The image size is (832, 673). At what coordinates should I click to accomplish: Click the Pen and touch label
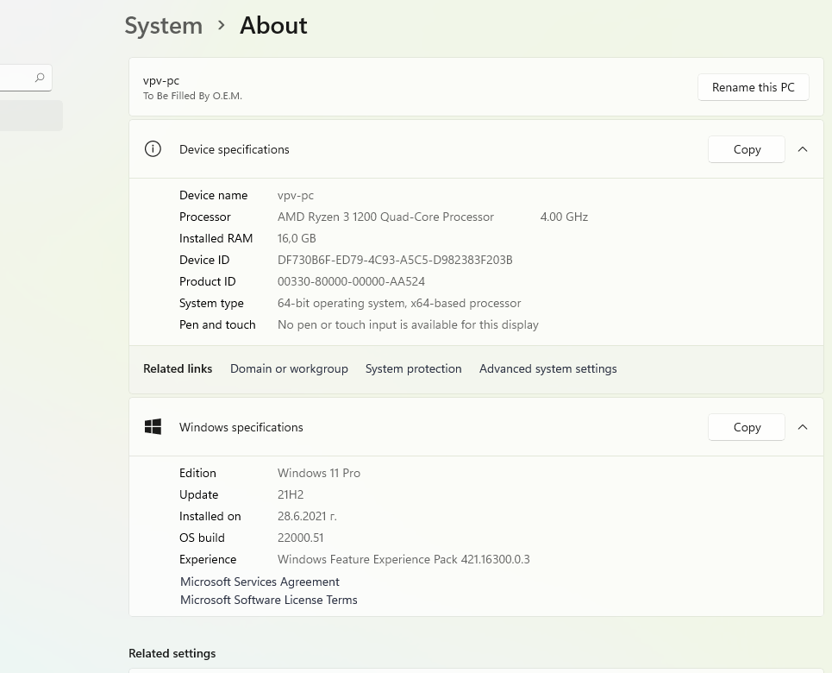pyautogui.click(x=217, y=324)
